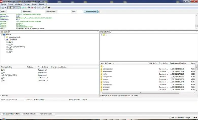Screen dimensions: 198x120
Task: Click the Reconnect to last server icon
Action: point(35,8)
